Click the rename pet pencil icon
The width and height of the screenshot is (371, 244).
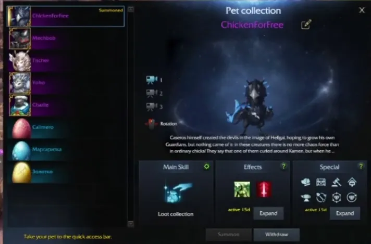pos(306,24)
